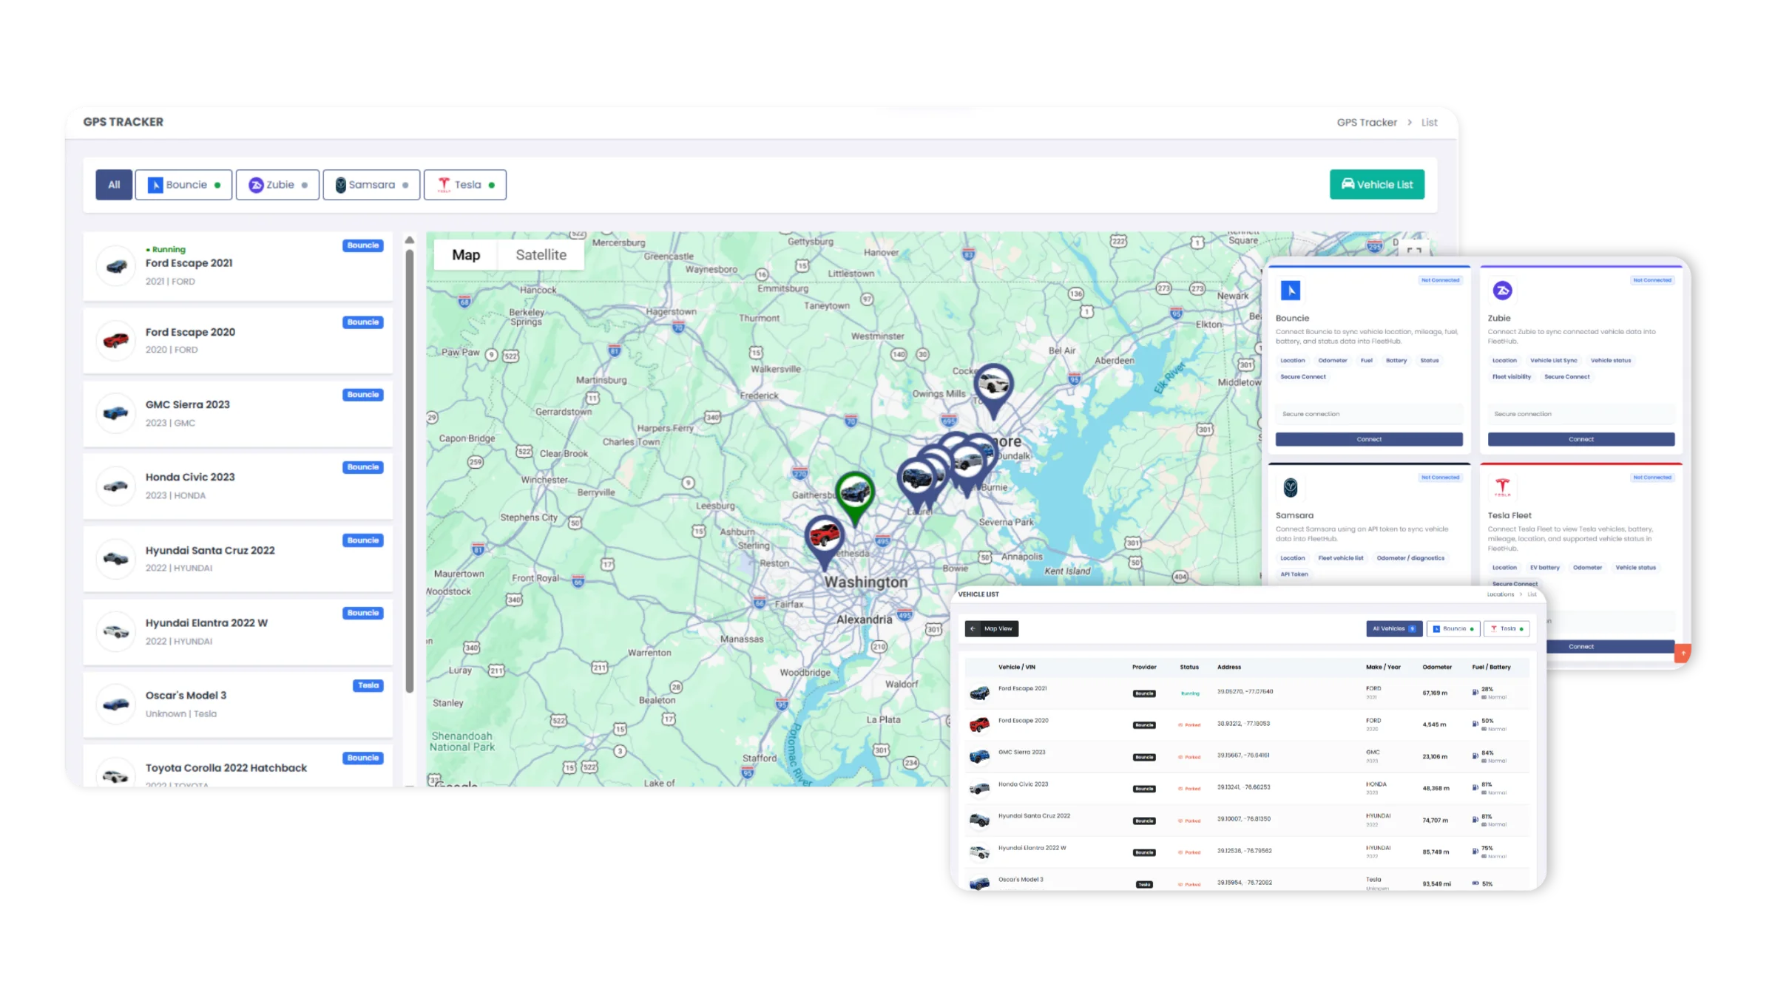Click the green running vehicle map pin
This screenshot has width=1775, height=998.
[x=855, y=495]
